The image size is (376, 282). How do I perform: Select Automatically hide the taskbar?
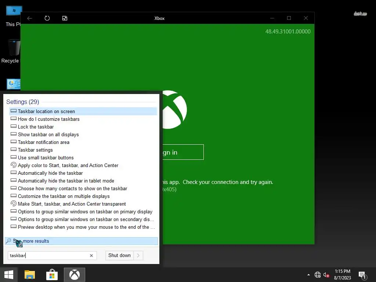pyautogui.click(x=83, y=173)
